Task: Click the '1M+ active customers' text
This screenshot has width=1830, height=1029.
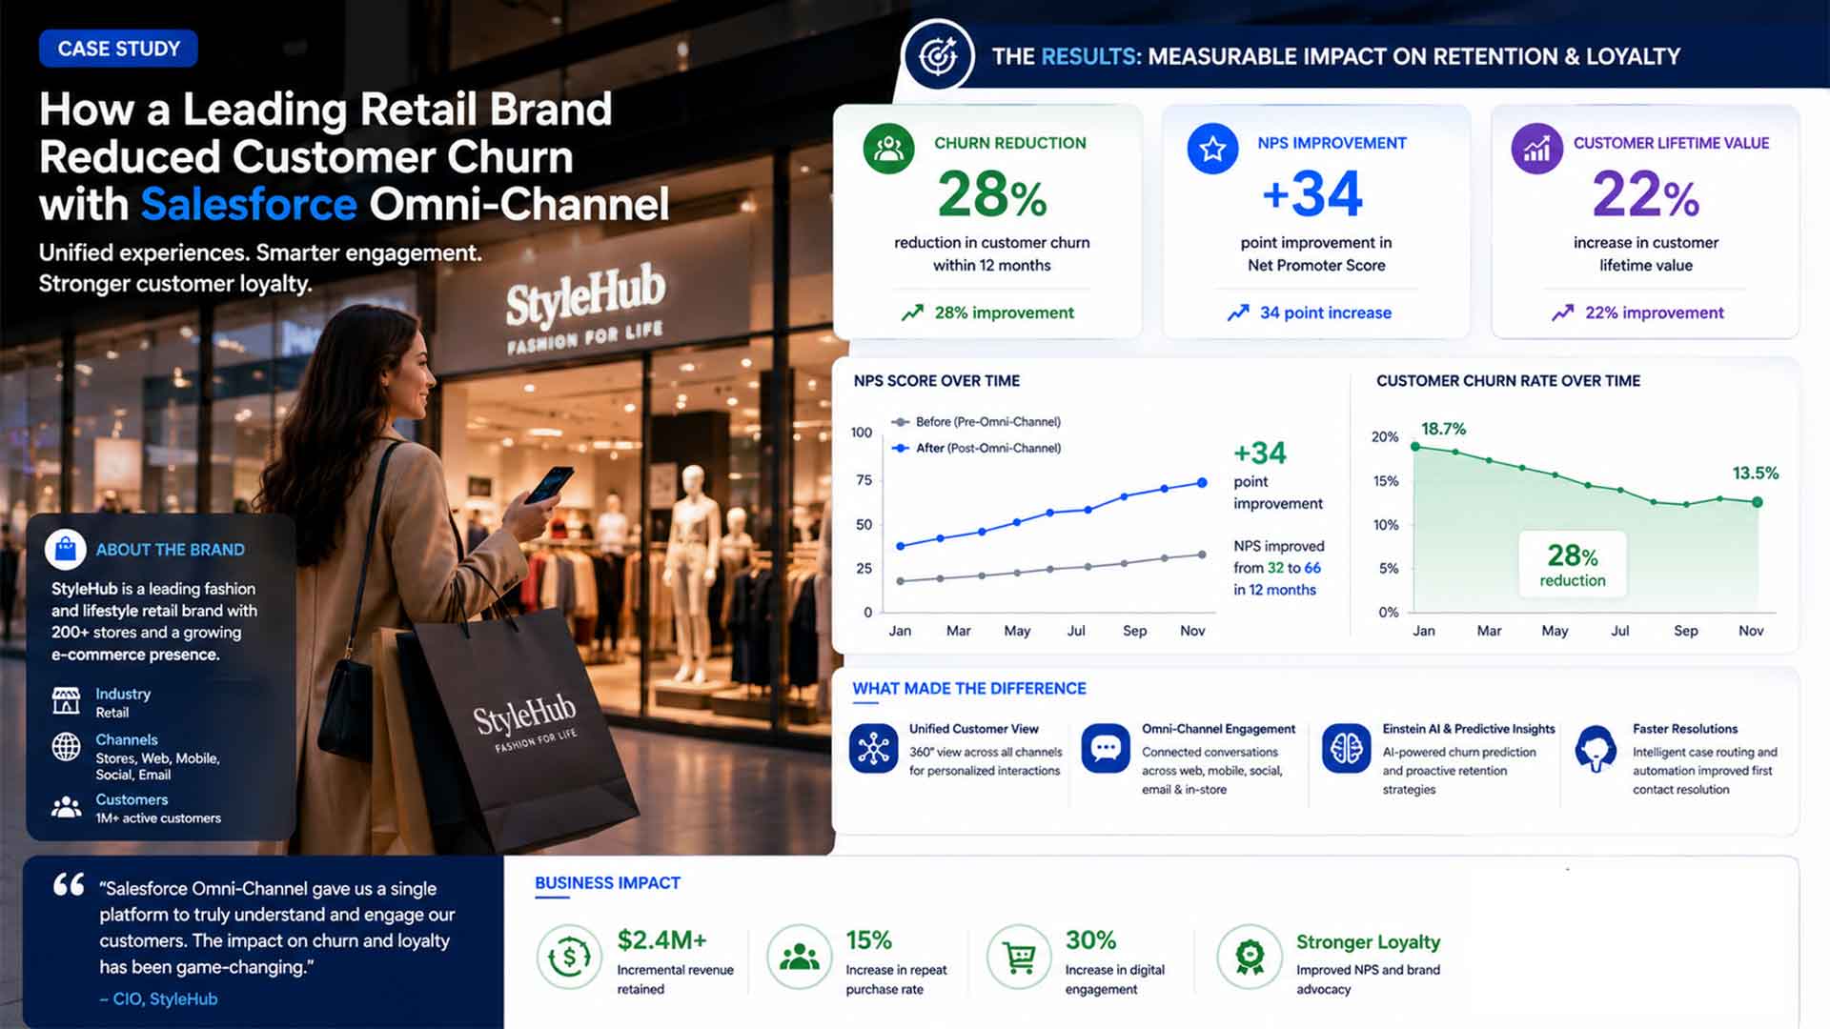Action: 158,818
